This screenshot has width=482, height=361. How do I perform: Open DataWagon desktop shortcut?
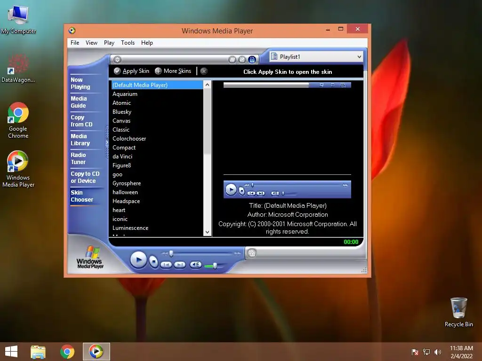(x=18, y=68)
